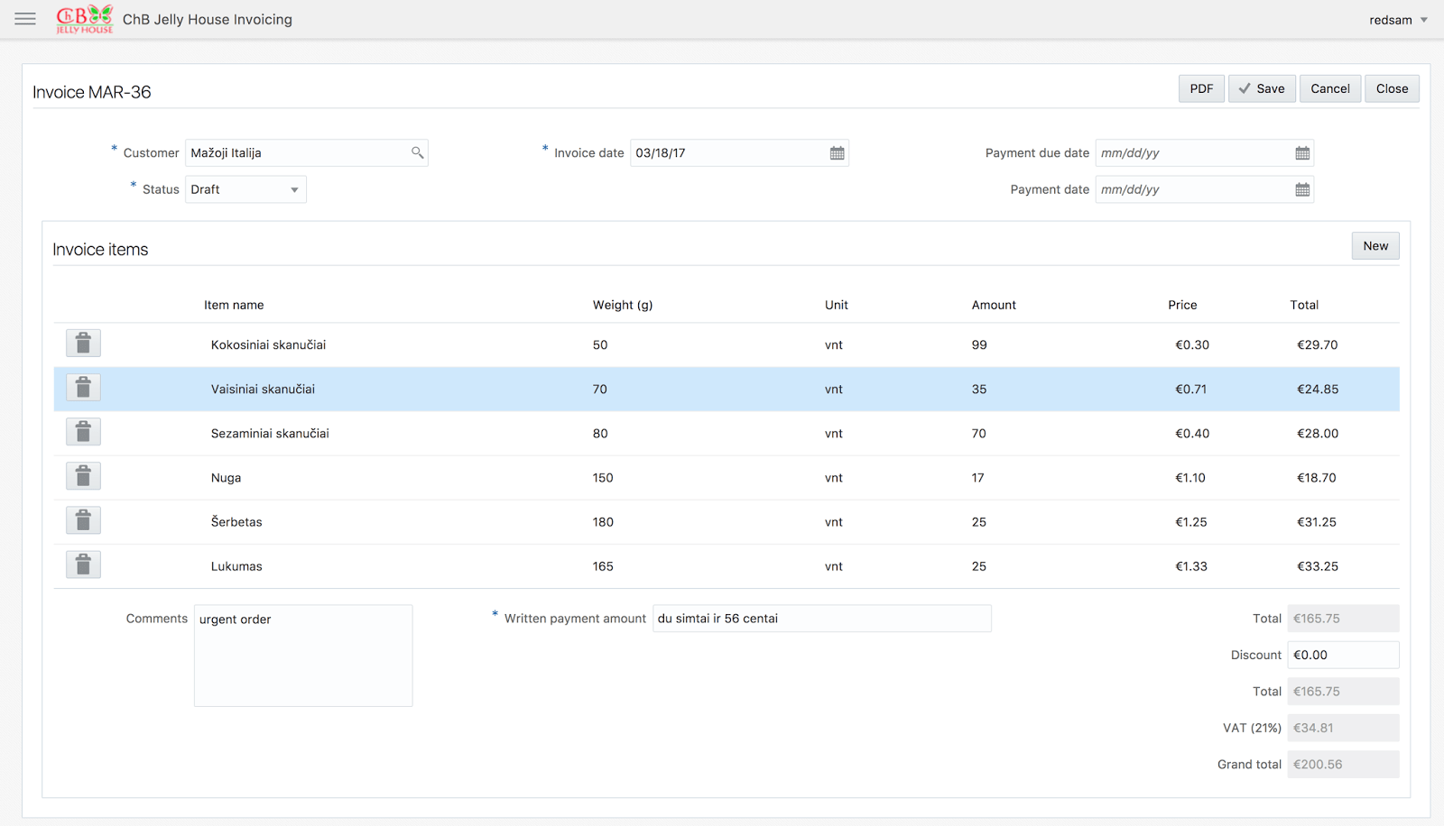Click into the Discount field
The height and width of the screenshot is (826, 1444).
(x=1342, y=655)
